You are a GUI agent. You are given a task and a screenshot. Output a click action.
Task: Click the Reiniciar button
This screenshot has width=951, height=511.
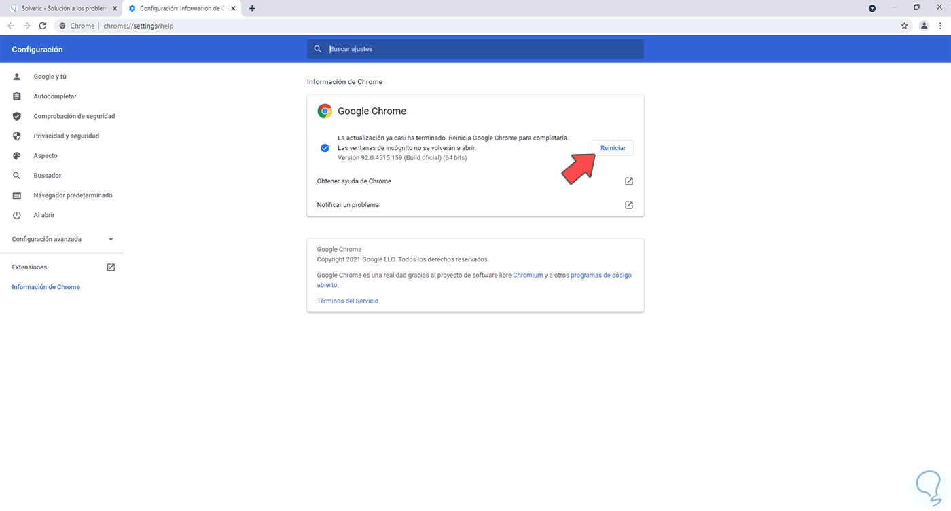pyautogui.click(x=613, y=148)
